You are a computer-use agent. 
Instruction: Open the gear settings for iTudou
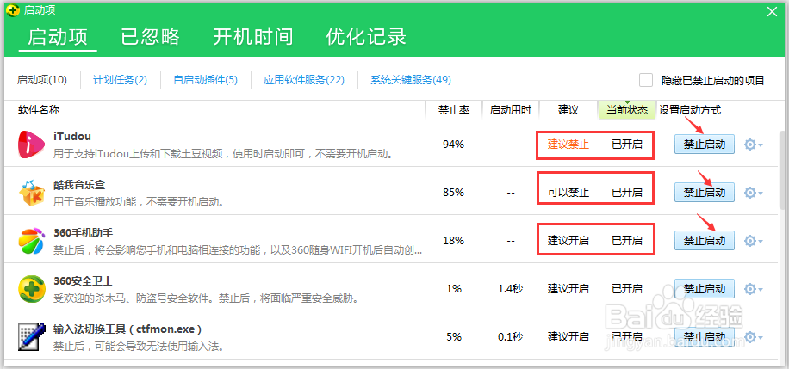[x=749, y=145]
